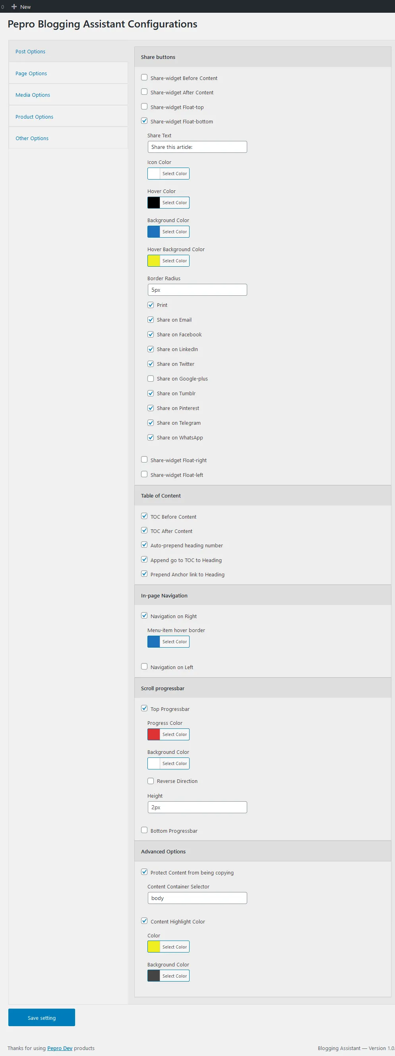Click the New plus icon in admin bar
395x1056 pixels.
pyautogui.click(x=14, y=6)
